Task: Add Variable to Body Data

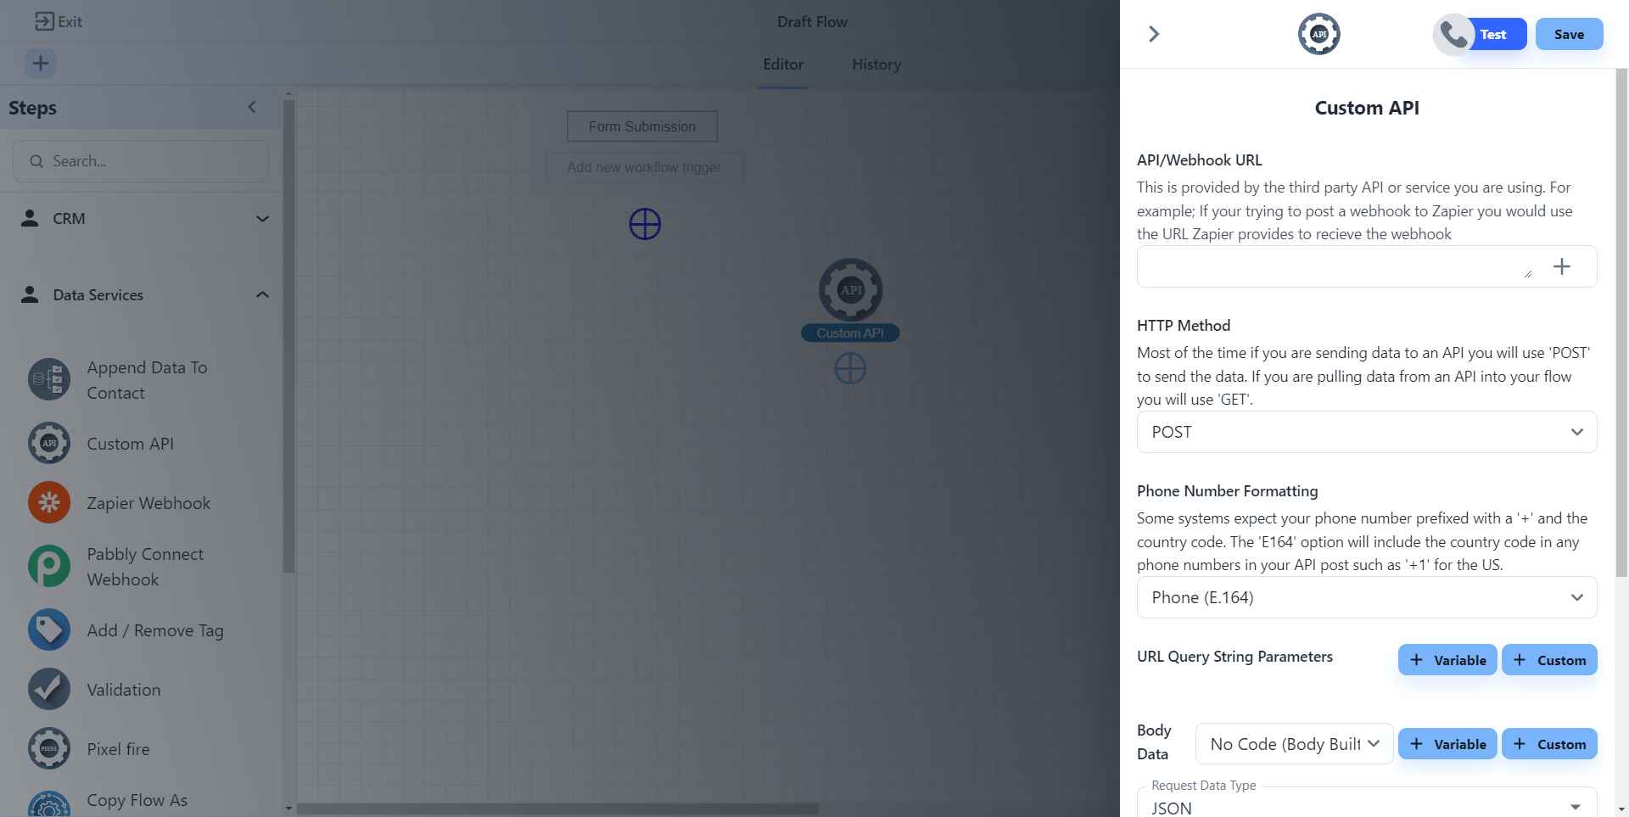Action: [x=1447, y=744]
